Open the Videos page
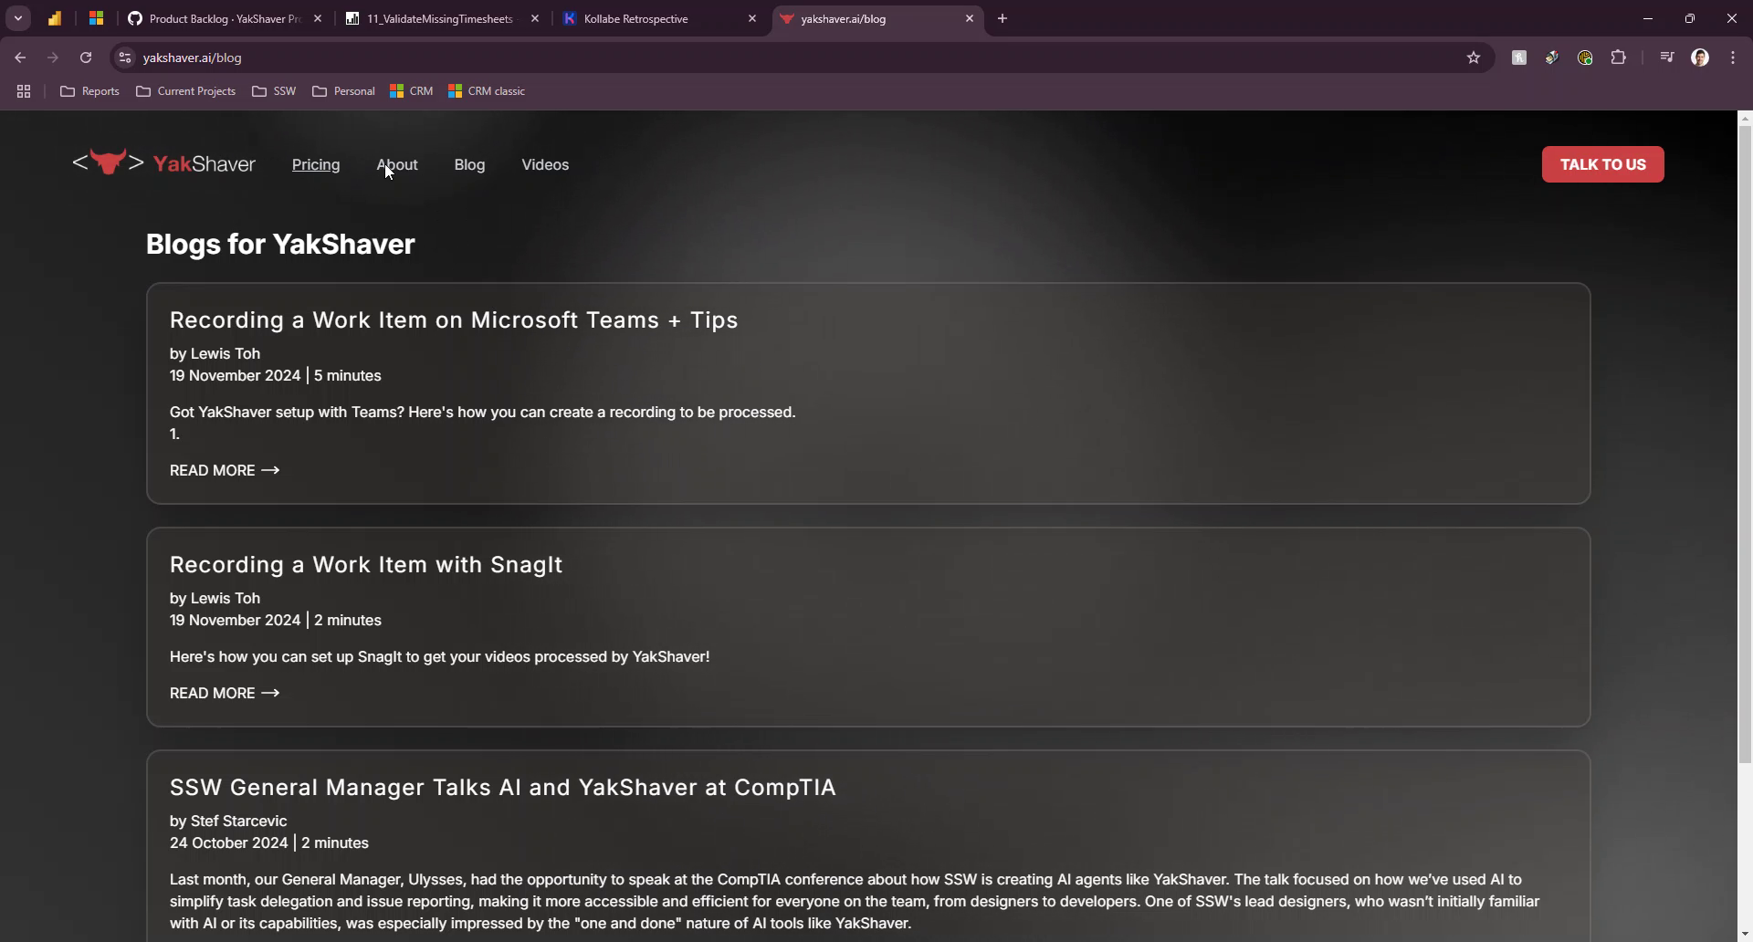 (x=545, y=164)
